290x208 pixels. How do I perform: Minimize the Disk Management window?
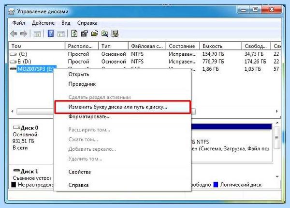pos(244,10)
